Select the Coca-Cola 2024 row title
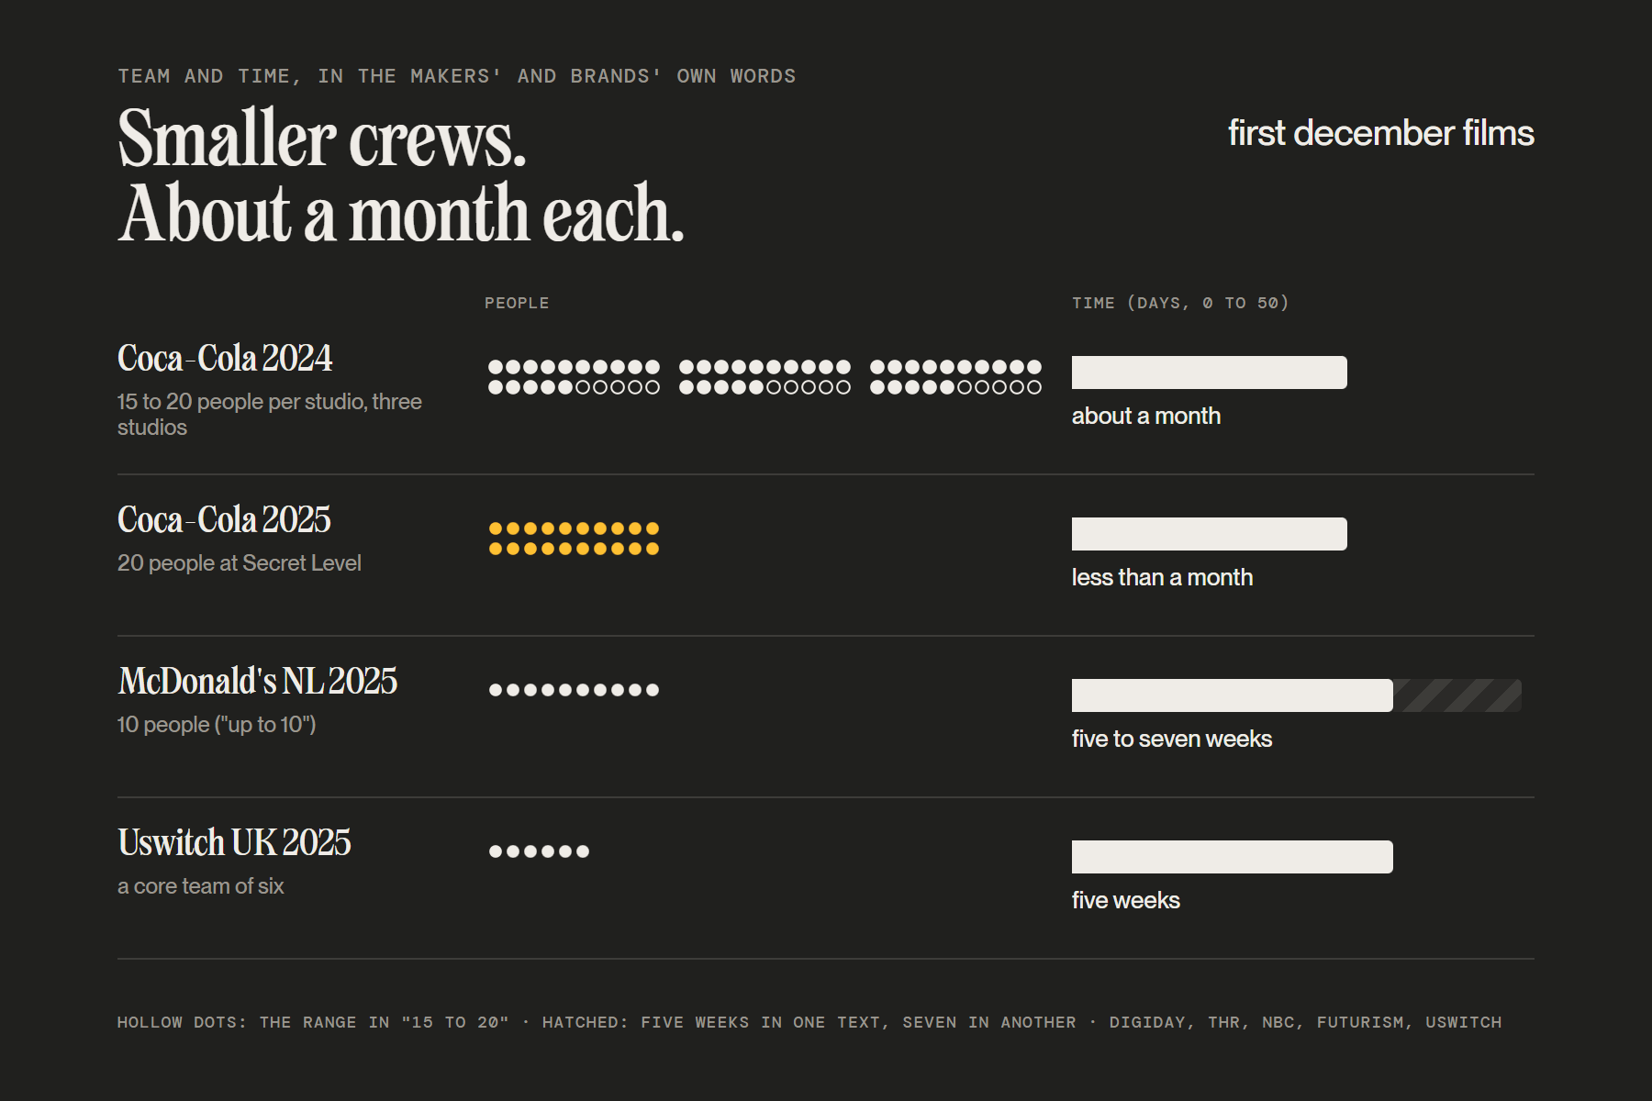The height and width of the screenshot is (1101, 1652). [225, 358]
